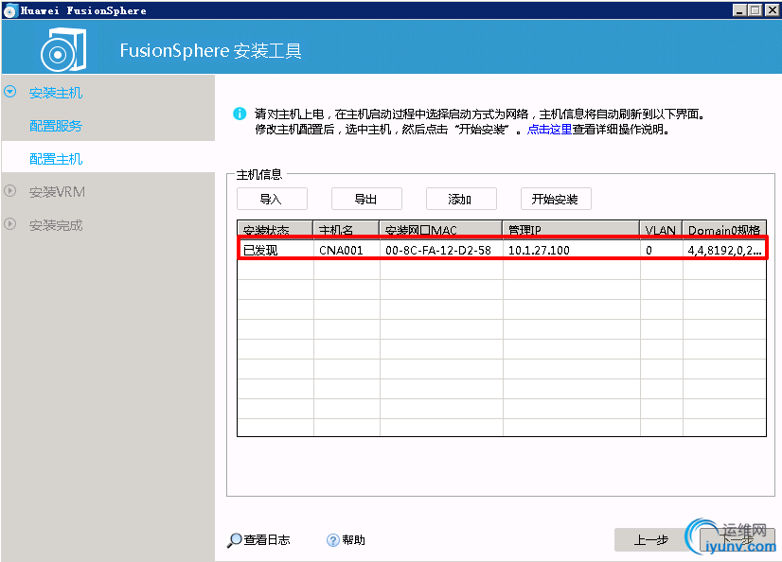Click the blue info icon beside instructions
Image resolution: width=782 pixels, height=562 pixels.
tap(240, 114)
